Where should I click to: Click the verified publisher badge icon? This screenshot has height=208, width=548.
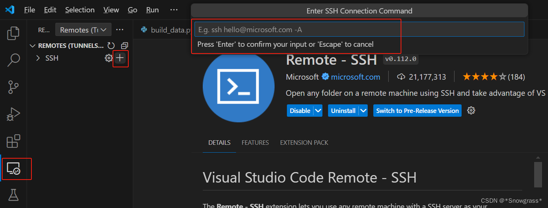click(325, 77)
